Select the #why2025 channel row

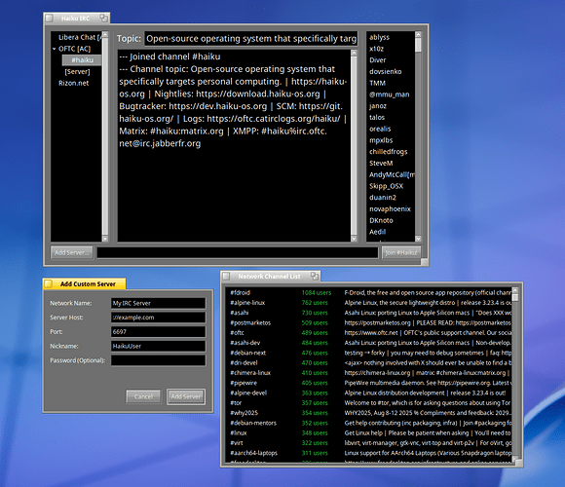[368, 413]
